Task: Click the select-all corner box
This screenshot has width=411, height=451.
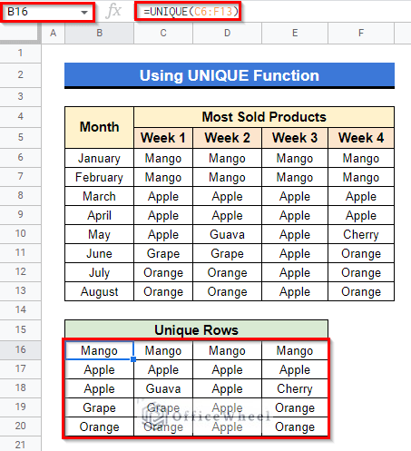Action: [x=20, y=33]
